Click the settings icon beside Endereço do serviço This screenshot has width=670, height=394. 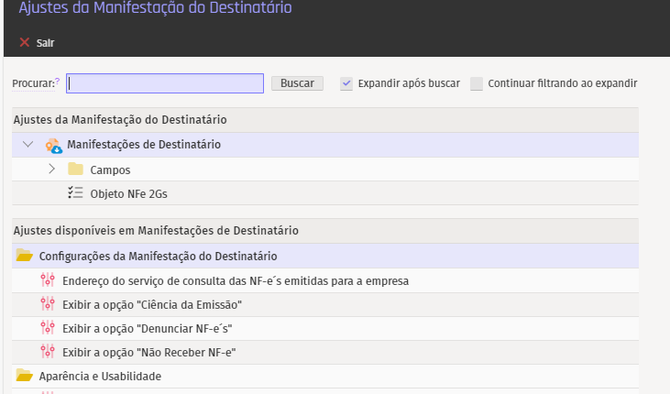pos(48,280)
